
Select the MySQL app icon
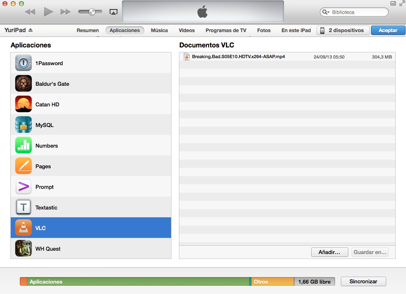(x=23, y=125)
